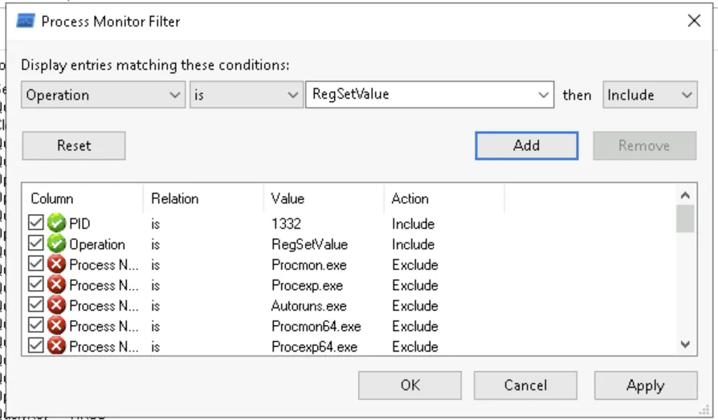
Task: Select the Procmon.exe value cell
Action: (309, 265)
